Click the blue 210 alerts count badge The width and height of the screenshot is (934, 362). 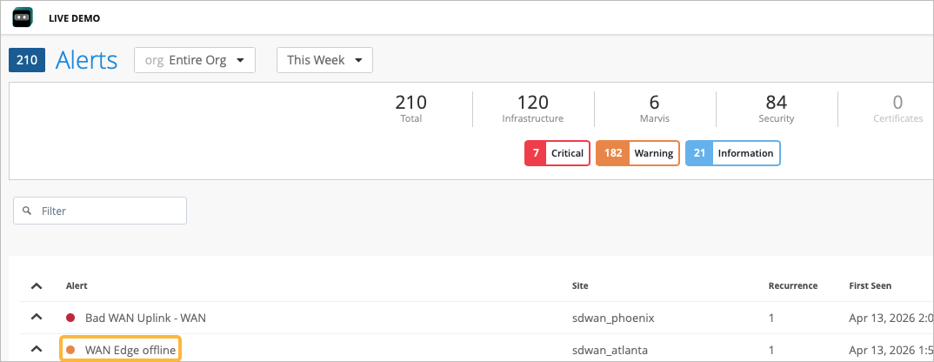click(x=27, y=60)
